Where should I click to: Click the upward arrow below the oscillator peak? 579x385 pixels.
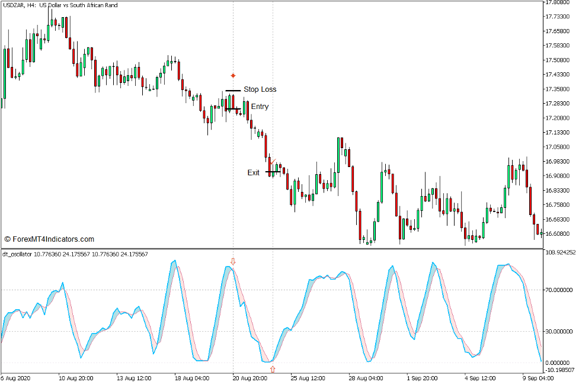pos(233,261)
